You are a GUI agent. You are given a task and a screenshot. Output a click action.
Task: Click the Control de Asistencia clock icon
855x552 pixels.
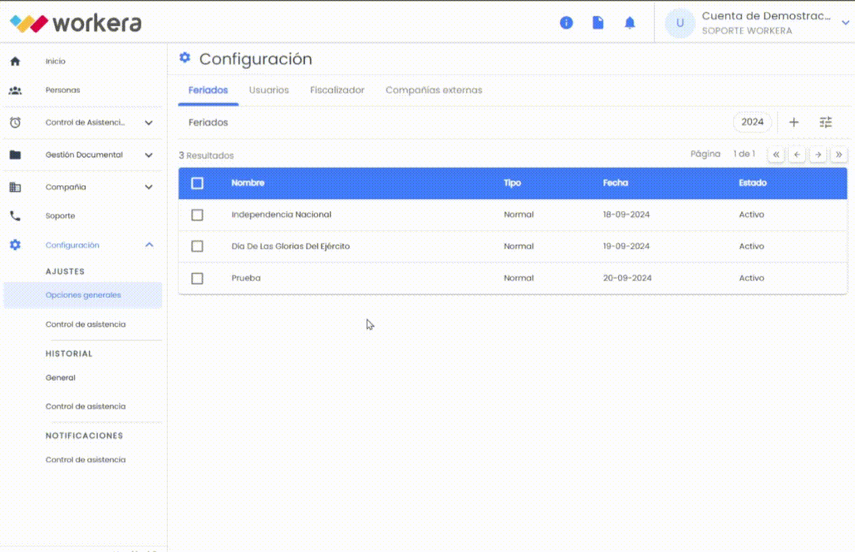coord(15,123)
